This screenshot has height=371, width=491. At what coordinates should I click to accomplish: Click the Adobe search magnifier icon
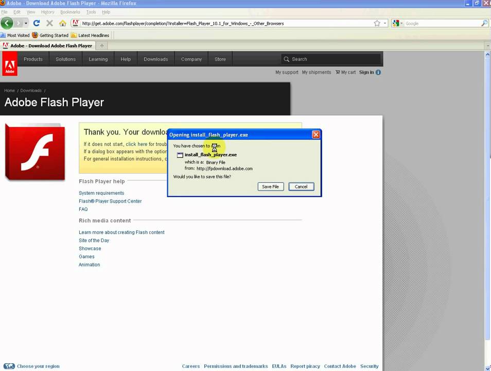pyautogui.click(x=286, y=59)
